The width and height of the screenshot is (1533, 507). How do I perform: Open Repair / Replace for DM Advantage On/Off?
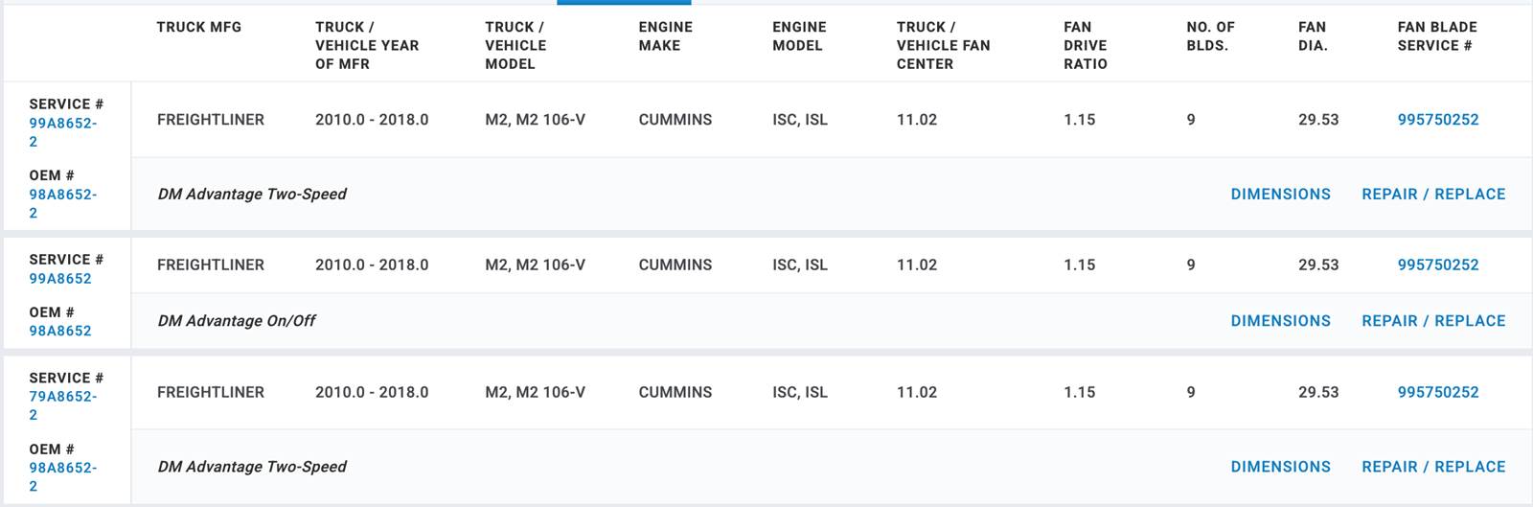(x=1433, y=321)
